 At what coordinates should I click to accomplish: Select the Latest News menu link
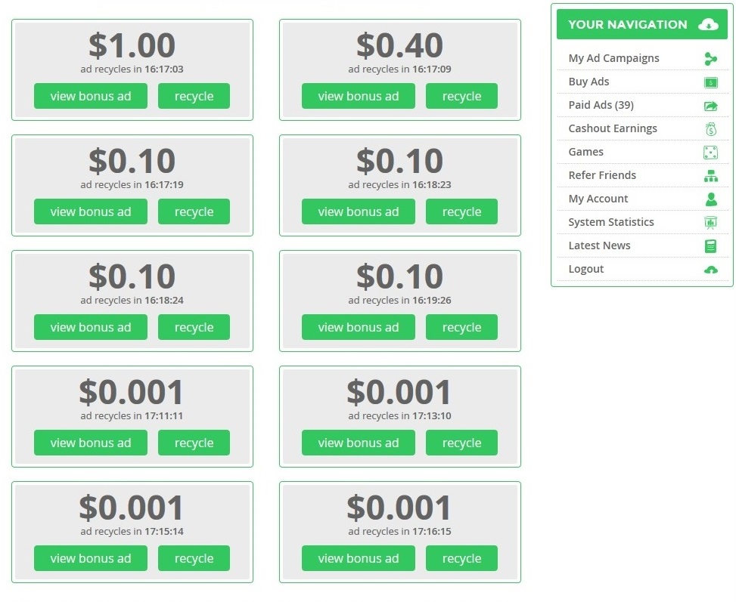click(x=599, y=245)
